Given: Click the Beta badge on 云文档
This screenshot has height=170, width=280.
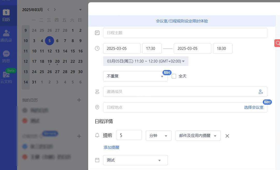Looking at the screenshot, I should [11, 71].
